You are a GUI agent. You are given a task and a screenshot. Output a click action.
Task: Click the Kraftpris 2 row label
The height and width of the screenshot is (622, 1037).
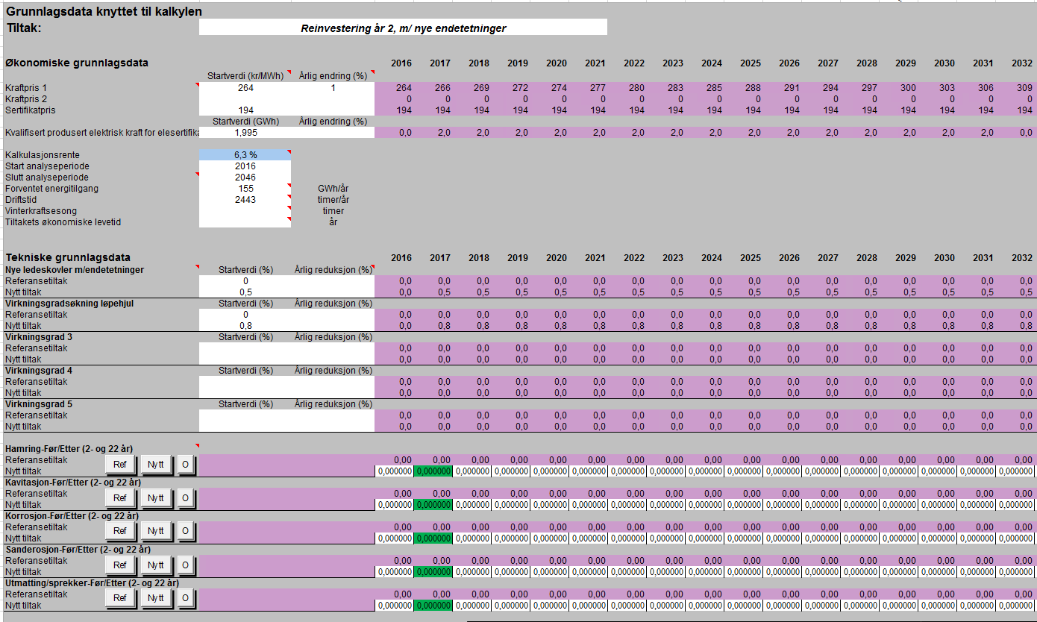[x=26, y=99]
